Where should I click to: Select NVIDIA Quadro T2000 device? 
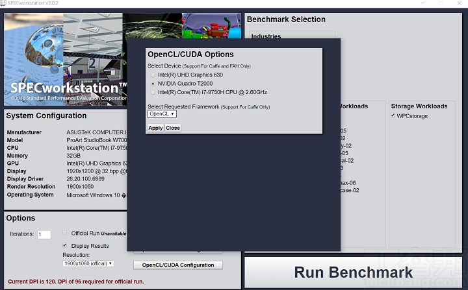153,84
